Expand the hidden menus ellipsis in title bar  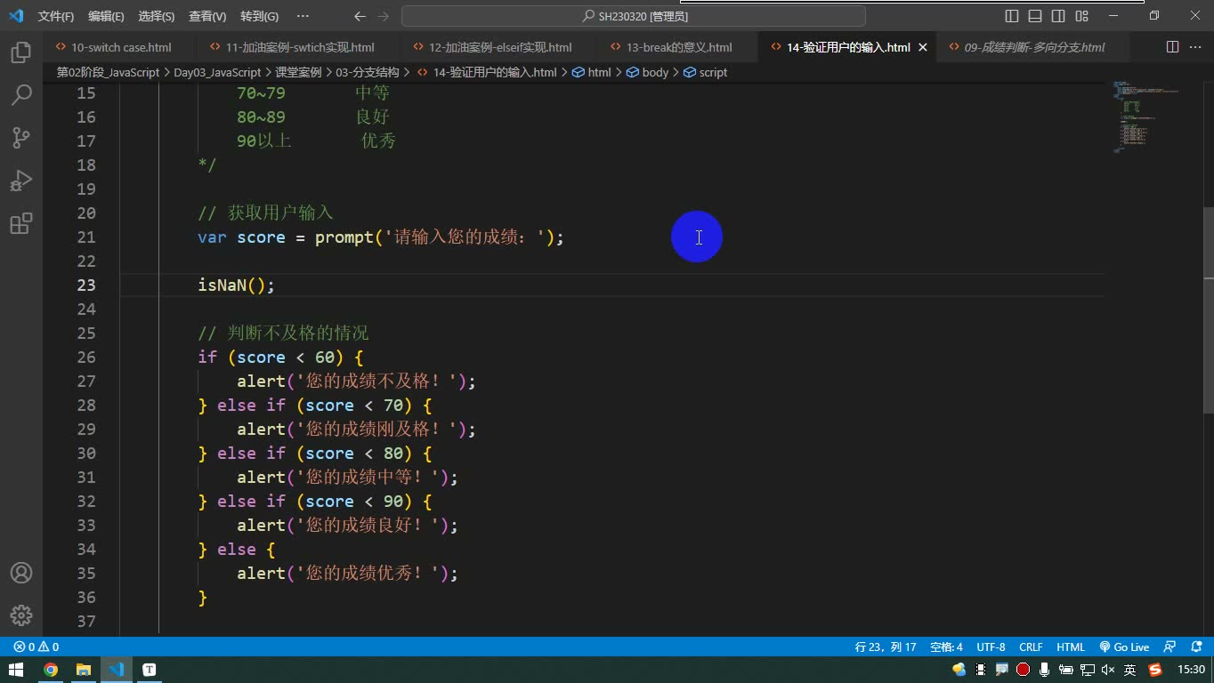pos(303,16)
